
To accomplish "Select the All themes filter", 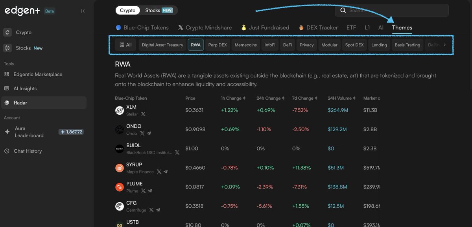I will pyautogui.click(x=125, y=45).
